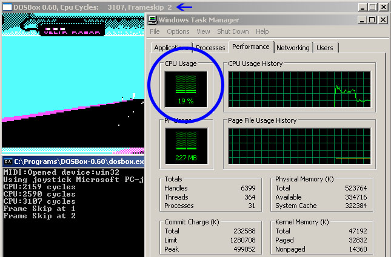Open the File menu
Viewport: 391px width, 257px height.
point(155,31)
